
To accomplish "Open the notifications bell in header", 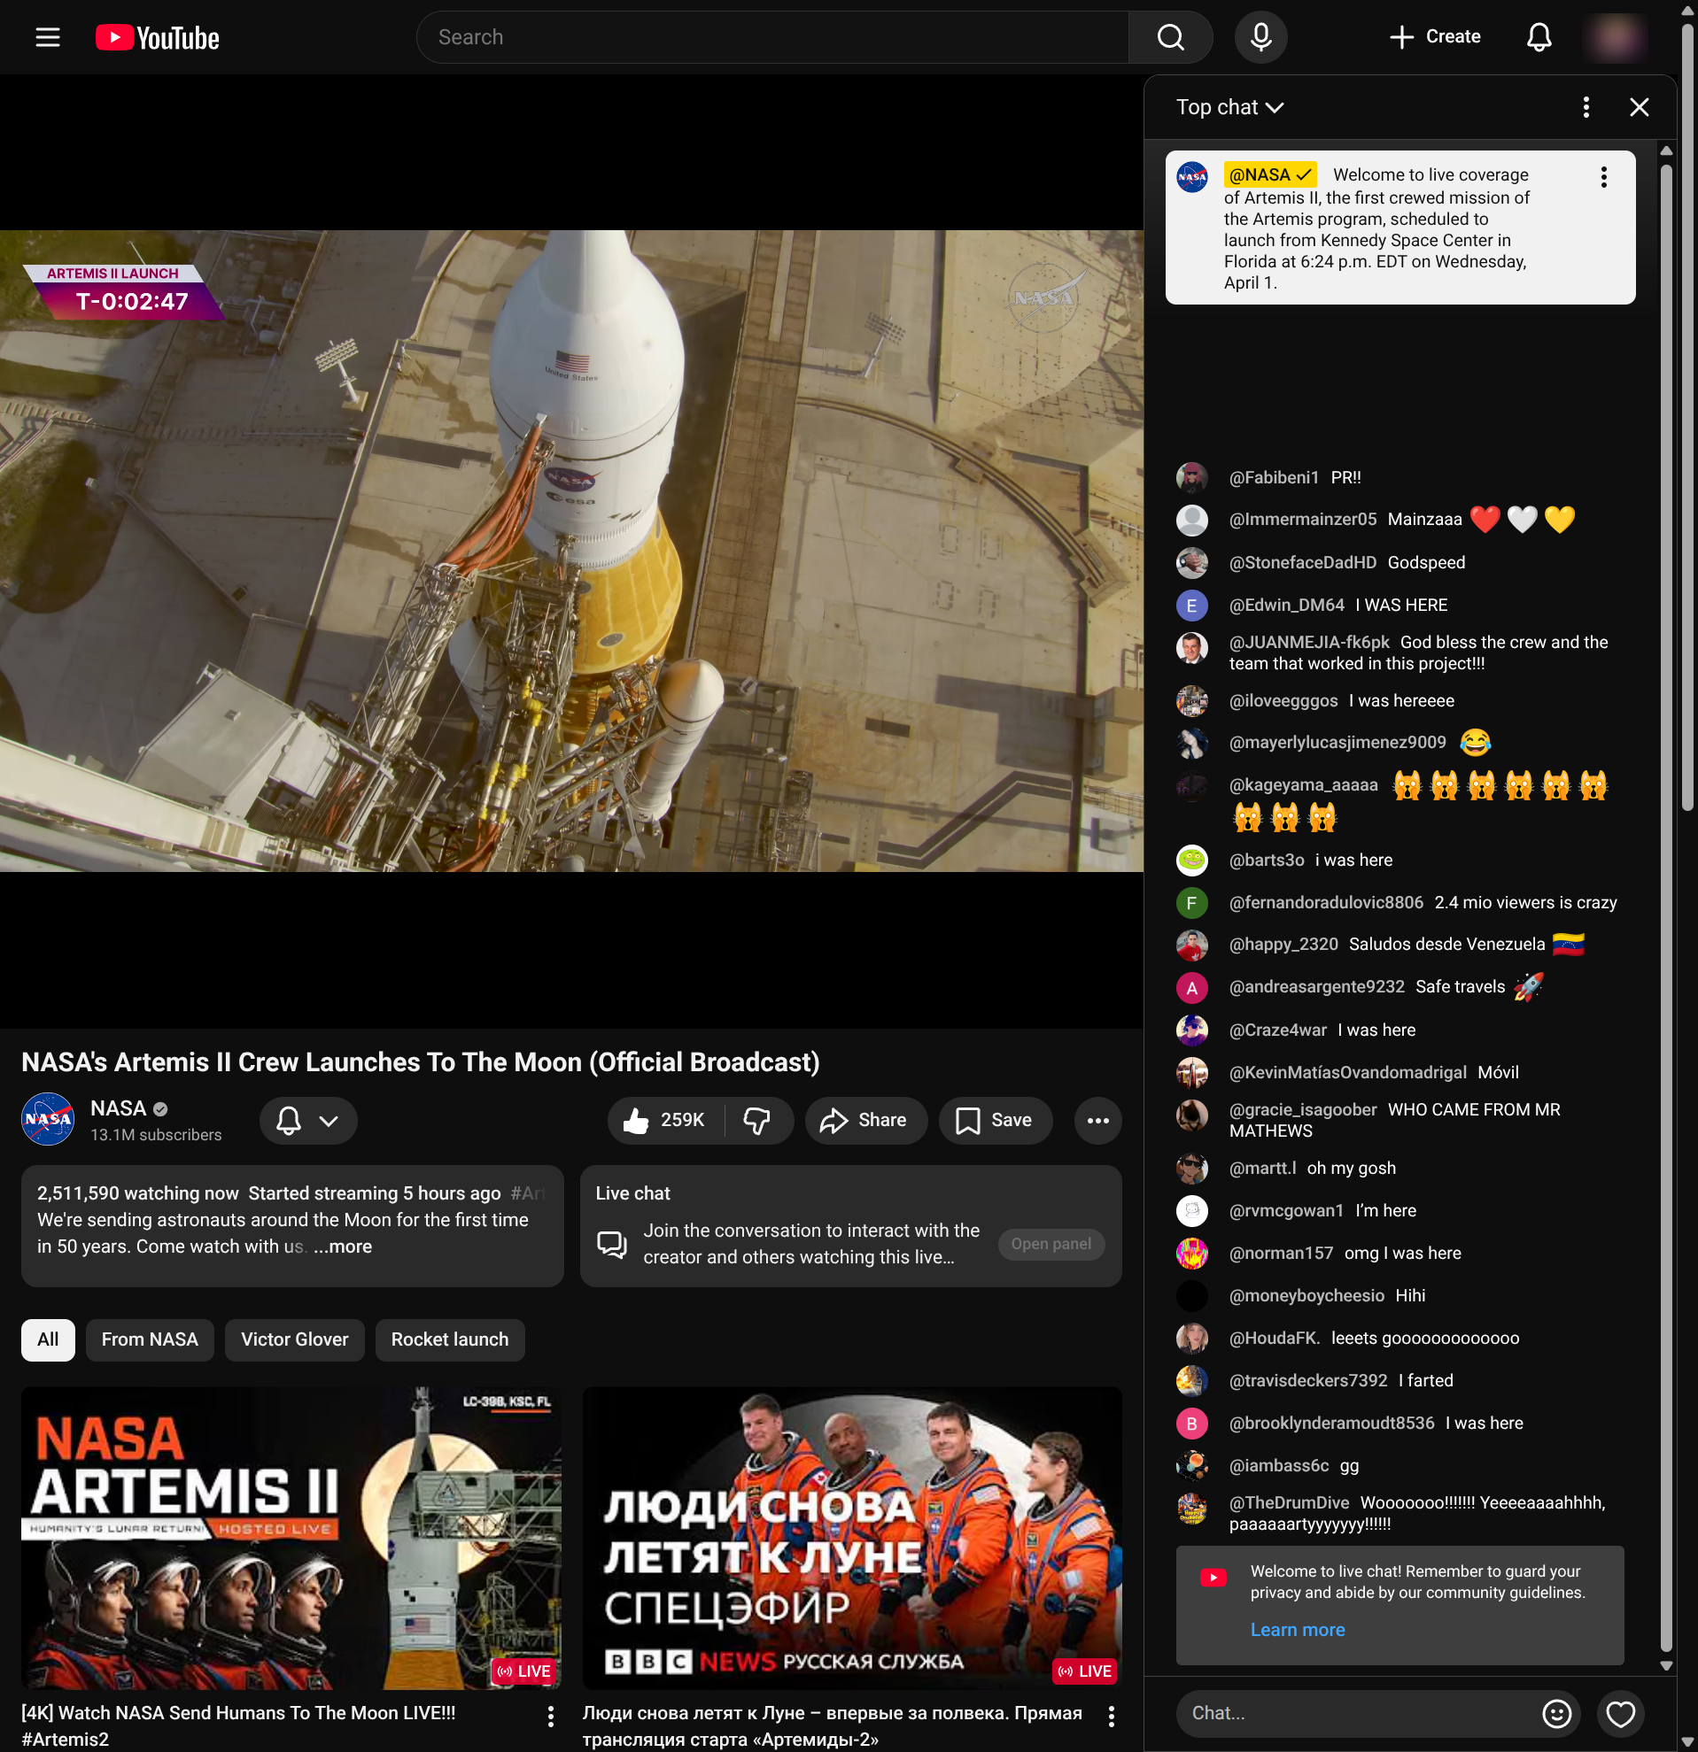I will tap(1538, 36).
